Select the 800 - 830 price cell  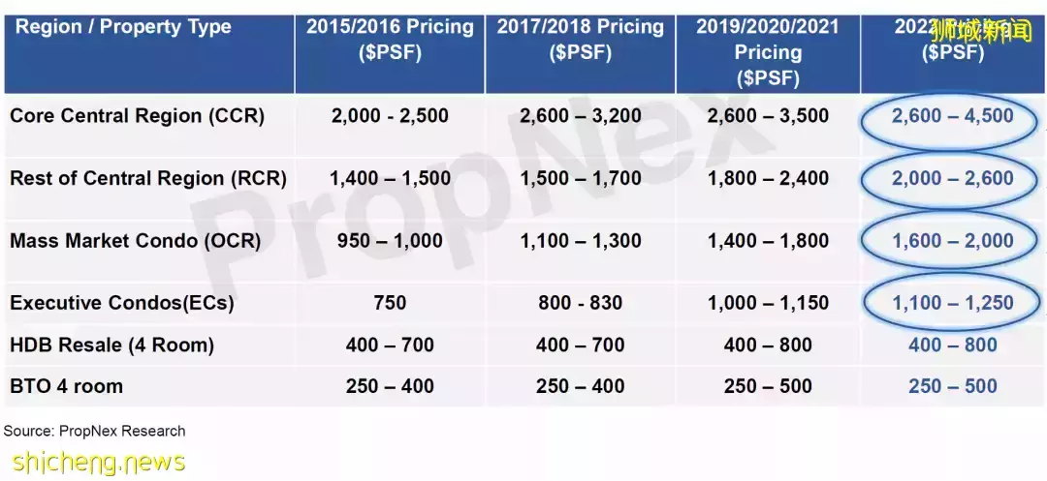580,303
